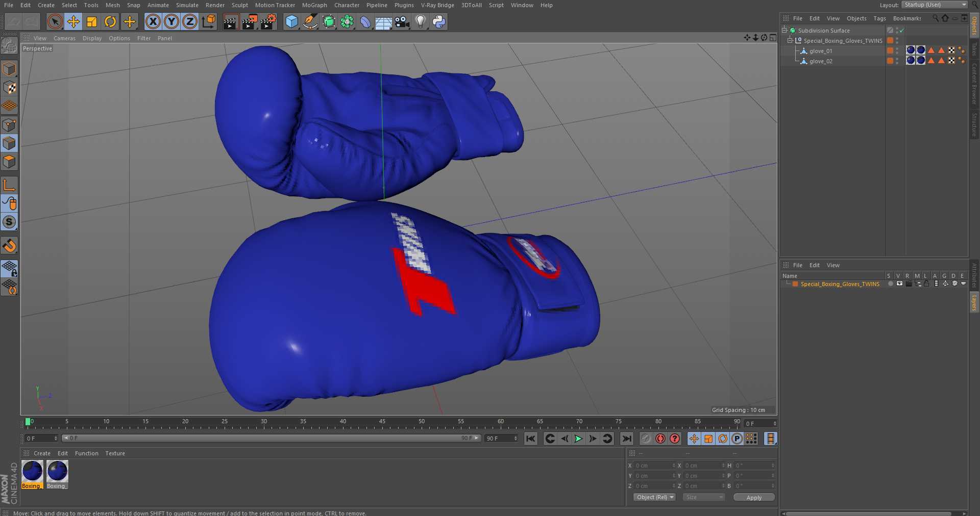
Task: Open the Size dropdown in coordinates
Action: click(x=704, y=497)
